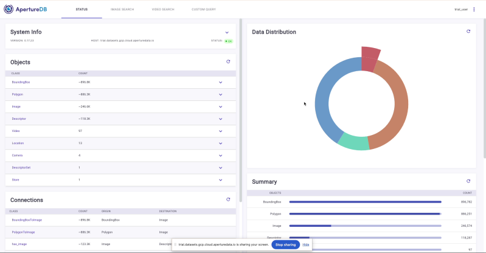Click the raised red donut chart segment
The image size is (486, 253).
[x=369, y=59]
